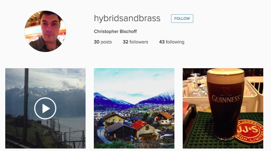Open the 30 posts count

[103, 42]
